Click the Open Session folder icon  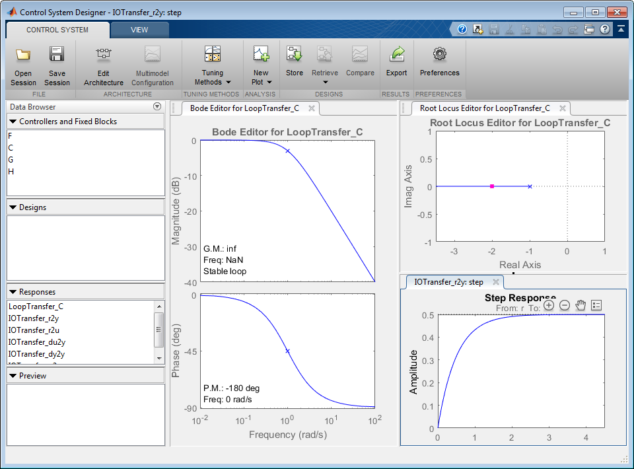(x=23, y=55)
